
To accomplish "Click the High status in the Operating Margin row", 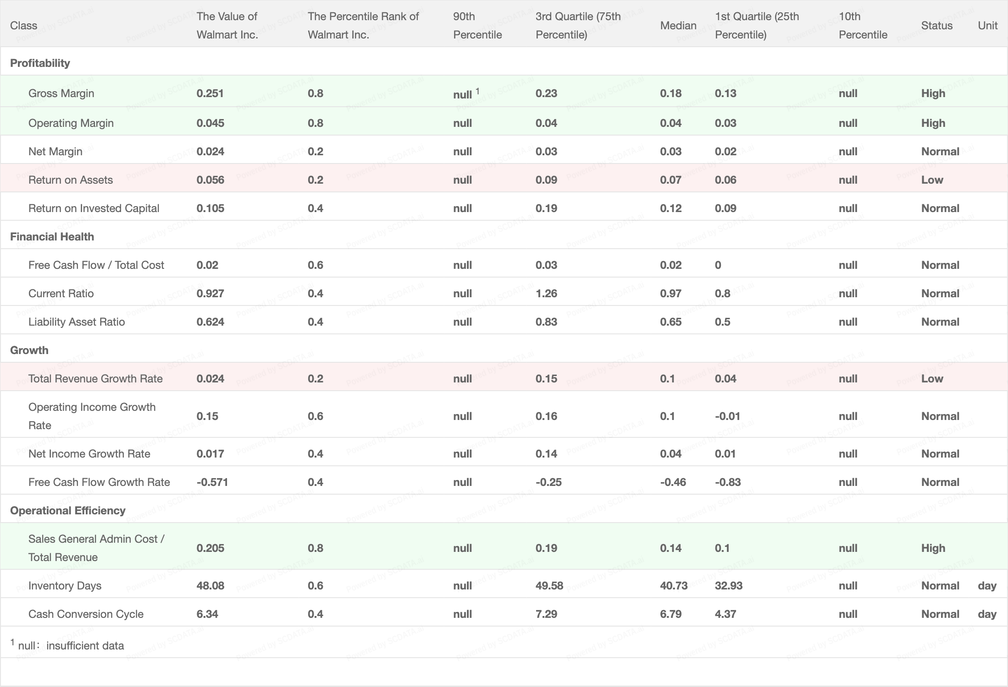I will [933, 123].
